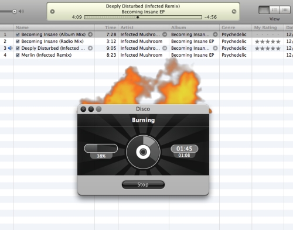This screenshot has width=293, height=230.
Task: Switch to Cover Flow view button
Action: [285, 10]
